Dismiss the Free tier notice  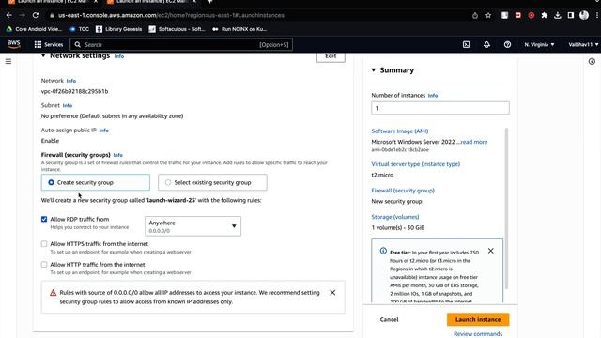pos(491,251)
